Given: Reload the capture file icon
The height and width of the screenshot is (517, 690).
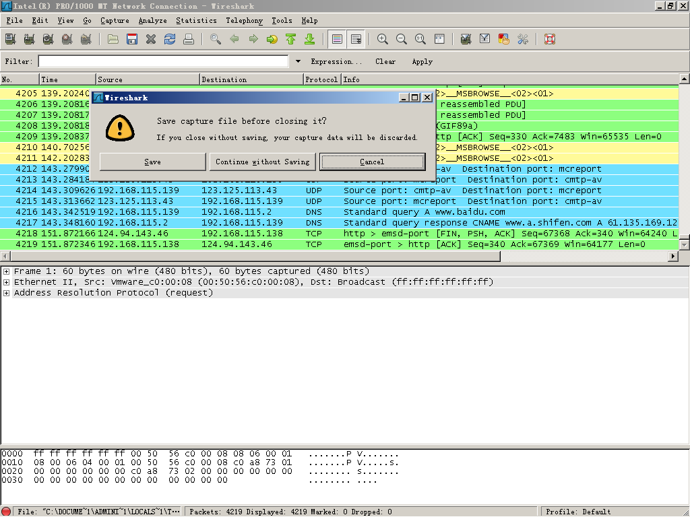Looking at the screenshot, I should click(170, 39).
